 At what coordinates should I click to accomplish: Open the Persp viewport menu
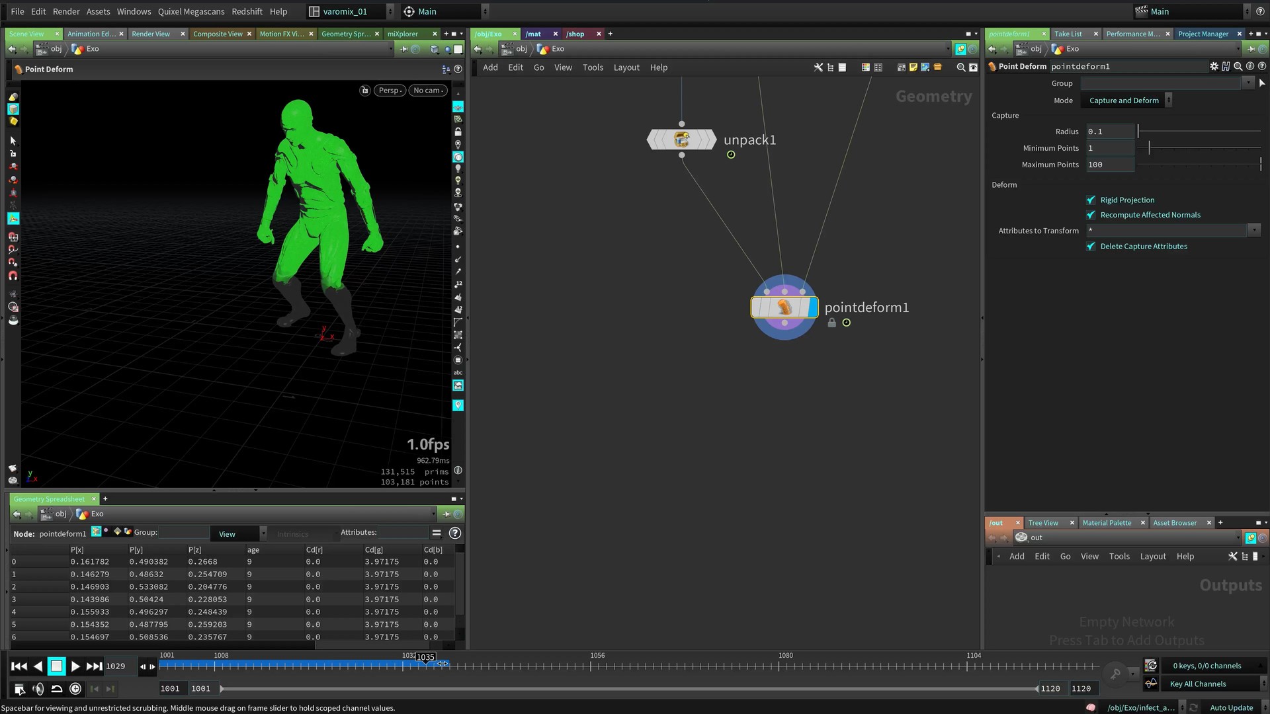[390, 91]
